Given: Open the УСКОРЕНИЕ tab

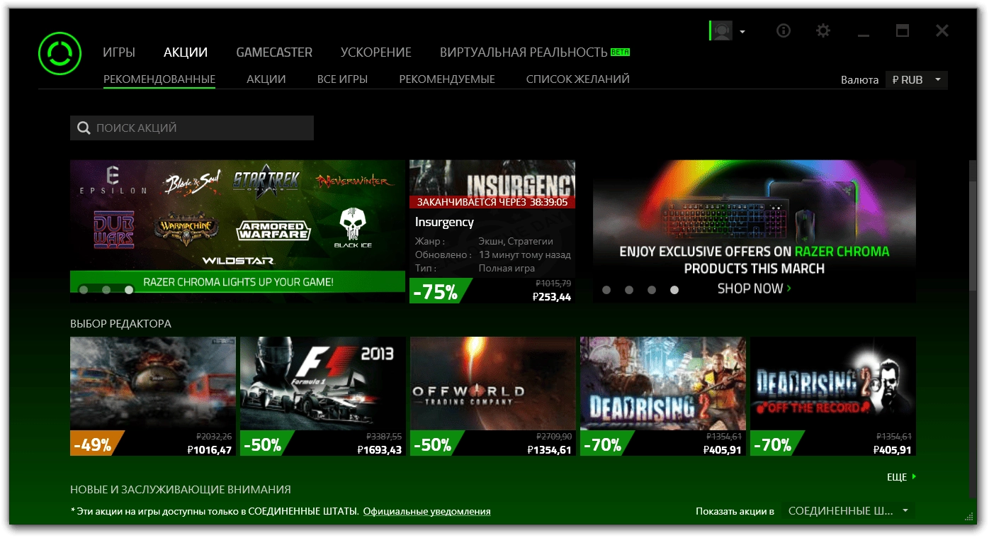Looking at the screenshot, I should [x=376, y=52].
